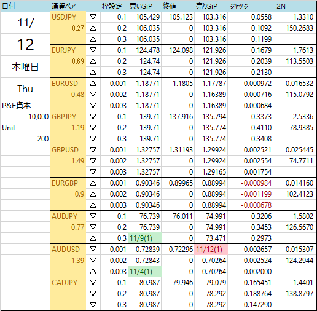This screenshot has width=317, height=311.
Task: Click the down triangle in CADJPY 0.1 row
Action: pyautogui.click(x=93, y=283)
